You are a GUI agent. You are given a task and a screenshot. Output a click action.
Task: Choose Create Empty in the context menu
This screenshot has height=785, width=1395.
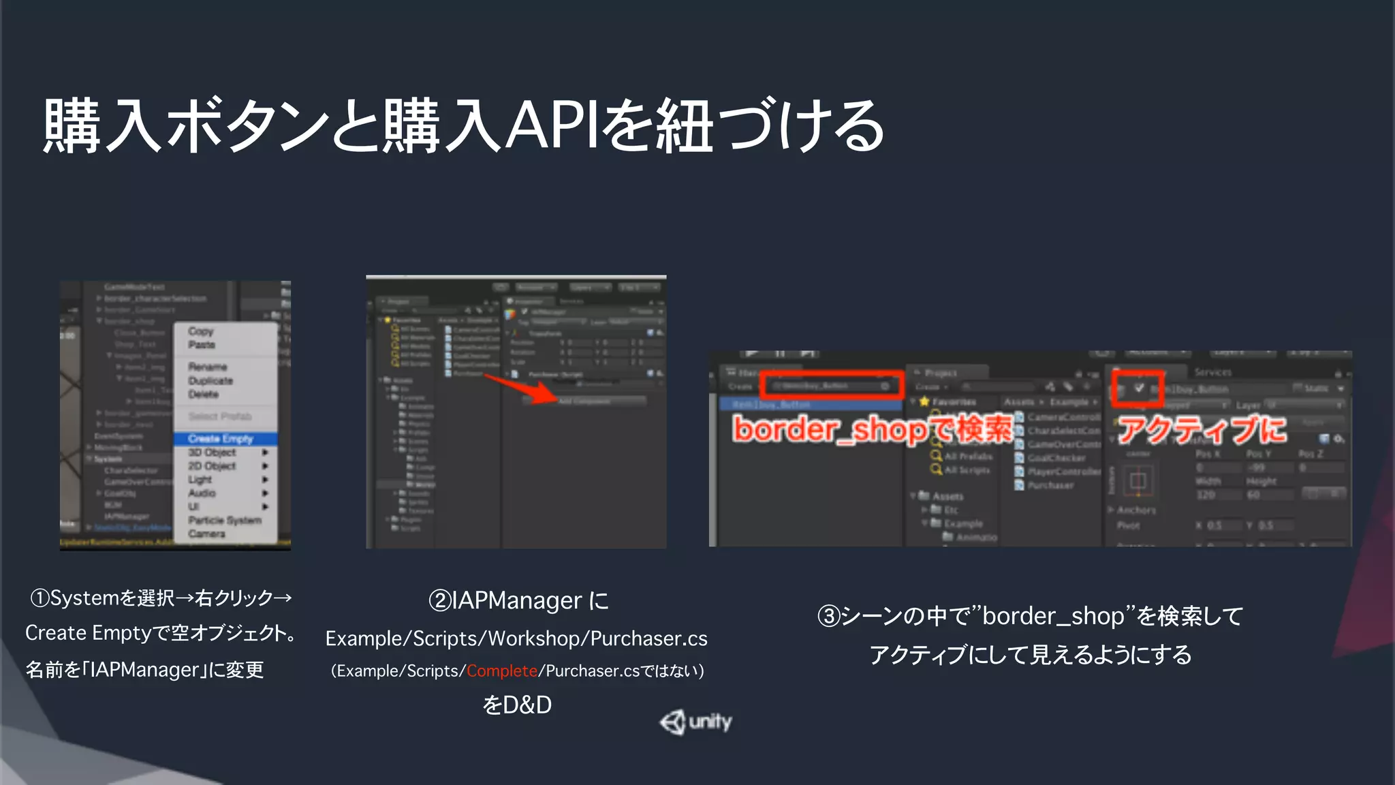225,438
